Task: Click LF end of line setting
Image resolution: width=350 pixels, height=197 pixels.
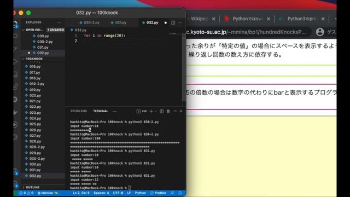Action: click(129, 193)
